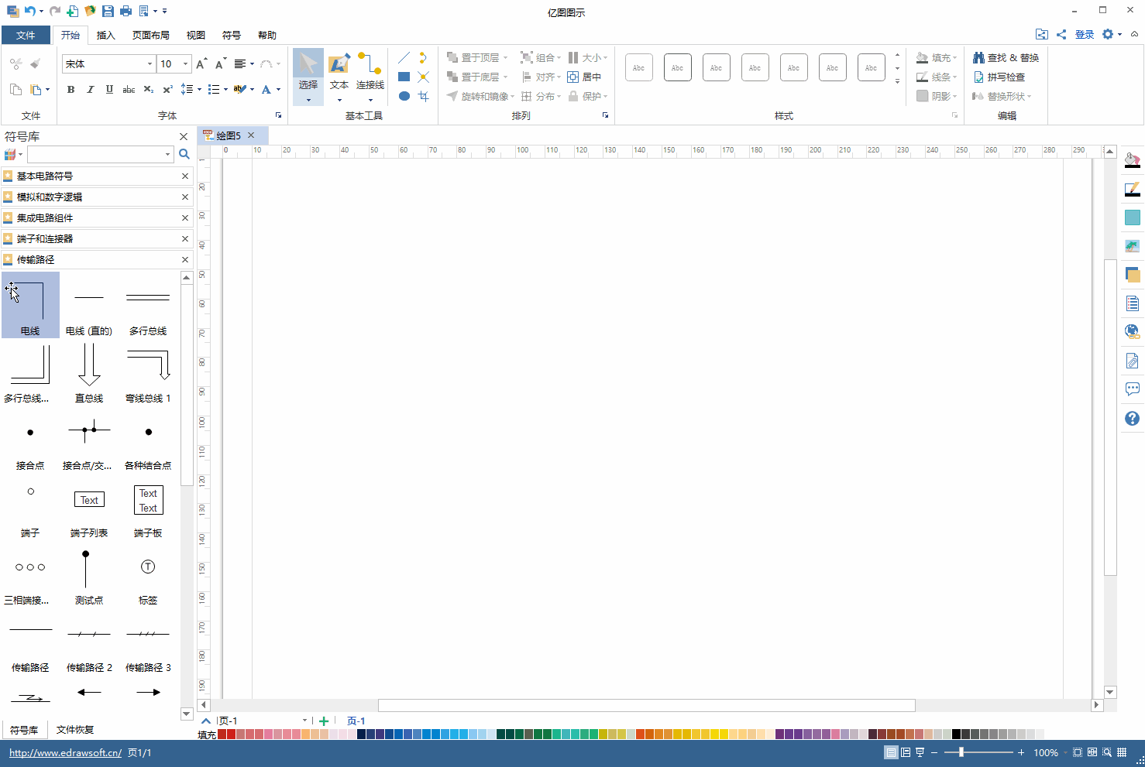Image resolution: width=1145 pixels, height=767 pixels.
Task: Select the 接合点 dot symbol
Action: (x=30, y=440)
